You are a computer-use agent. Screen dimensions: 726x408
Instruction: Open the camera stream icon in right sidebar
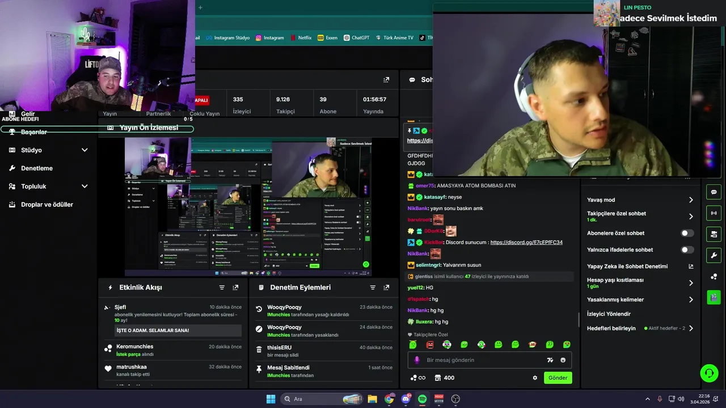[714, 234]
